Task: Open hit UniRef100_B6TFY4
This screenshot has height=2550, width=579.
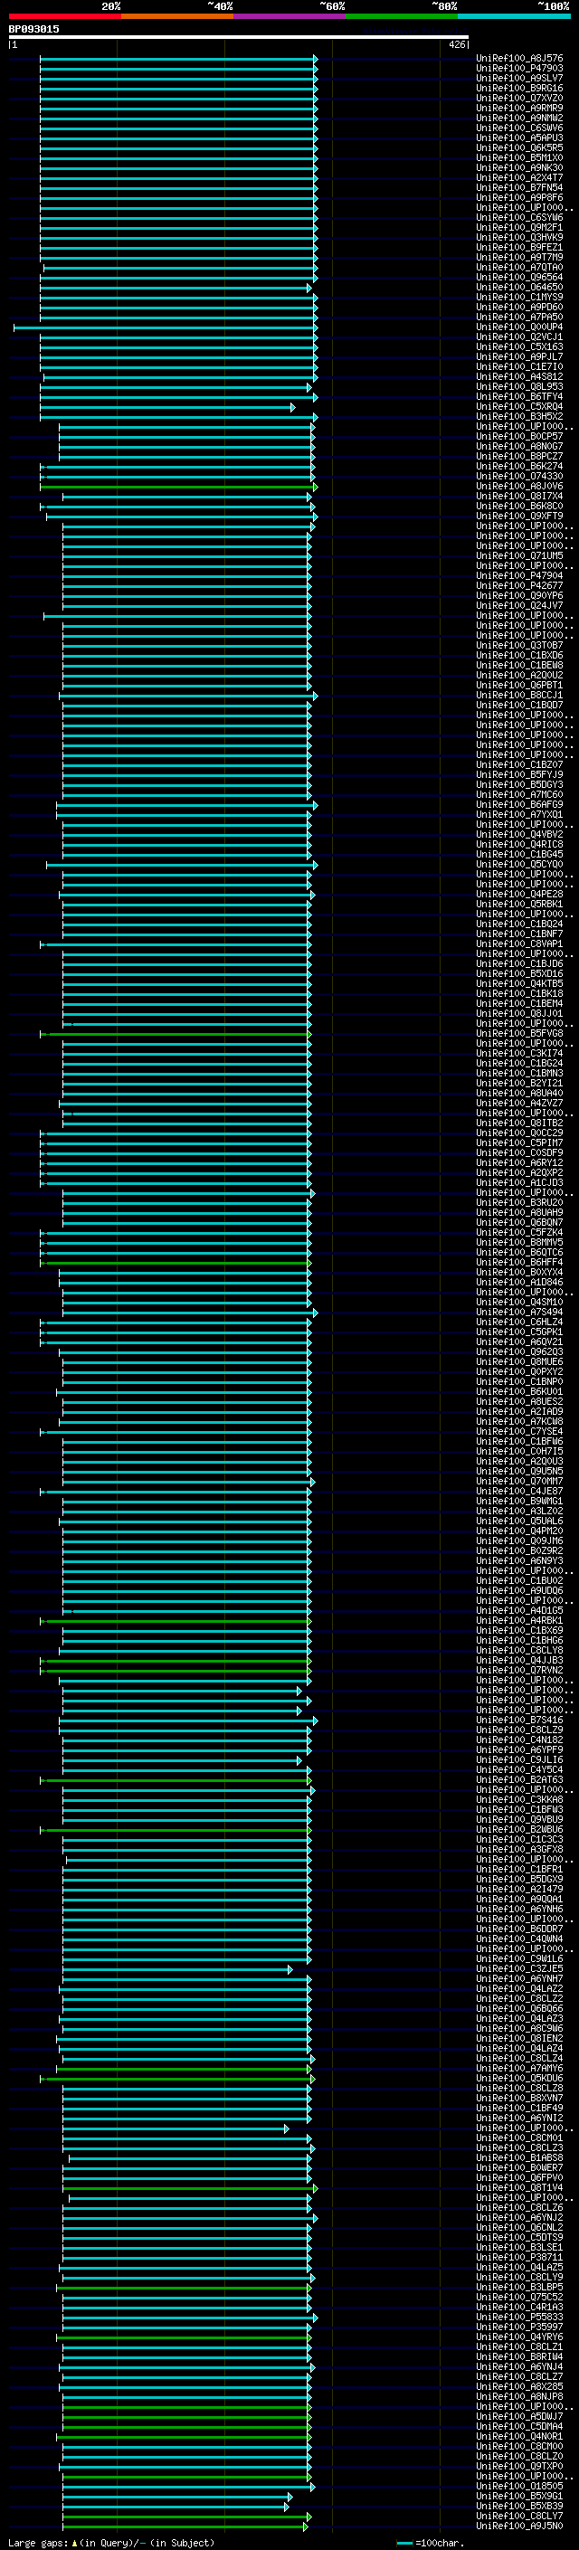Action: tap(519, 397)
